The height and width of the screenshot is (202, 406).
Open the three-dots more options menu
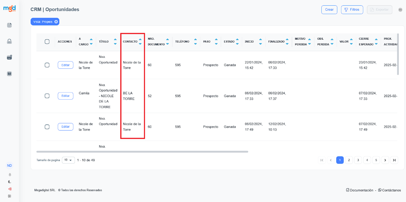tap(400, 10)
